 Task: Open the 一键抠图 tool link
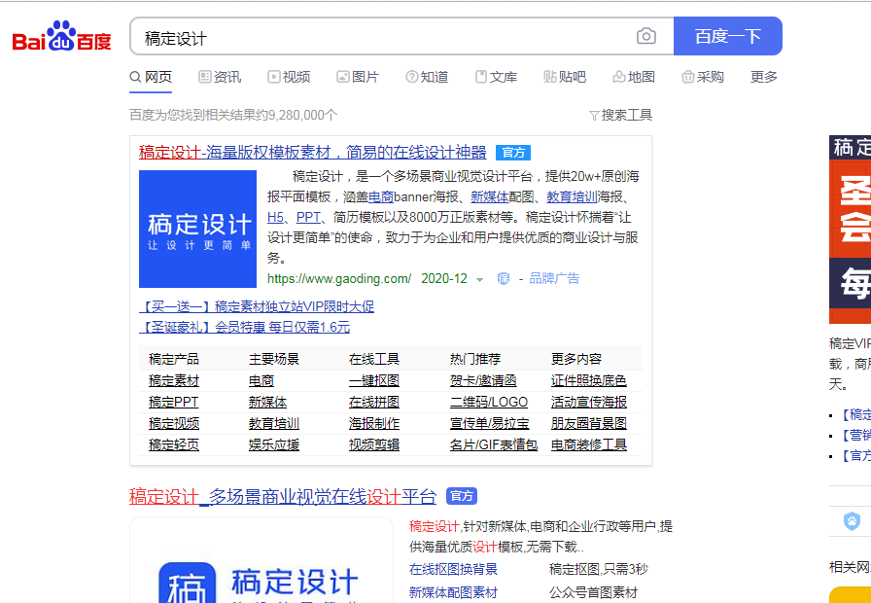pos(374,380)
